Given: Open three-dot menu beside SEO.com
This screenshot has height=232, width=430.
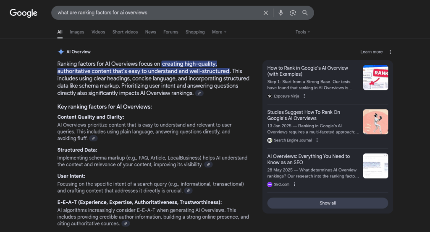Looking at the screenshot, I should click(294, 184).
